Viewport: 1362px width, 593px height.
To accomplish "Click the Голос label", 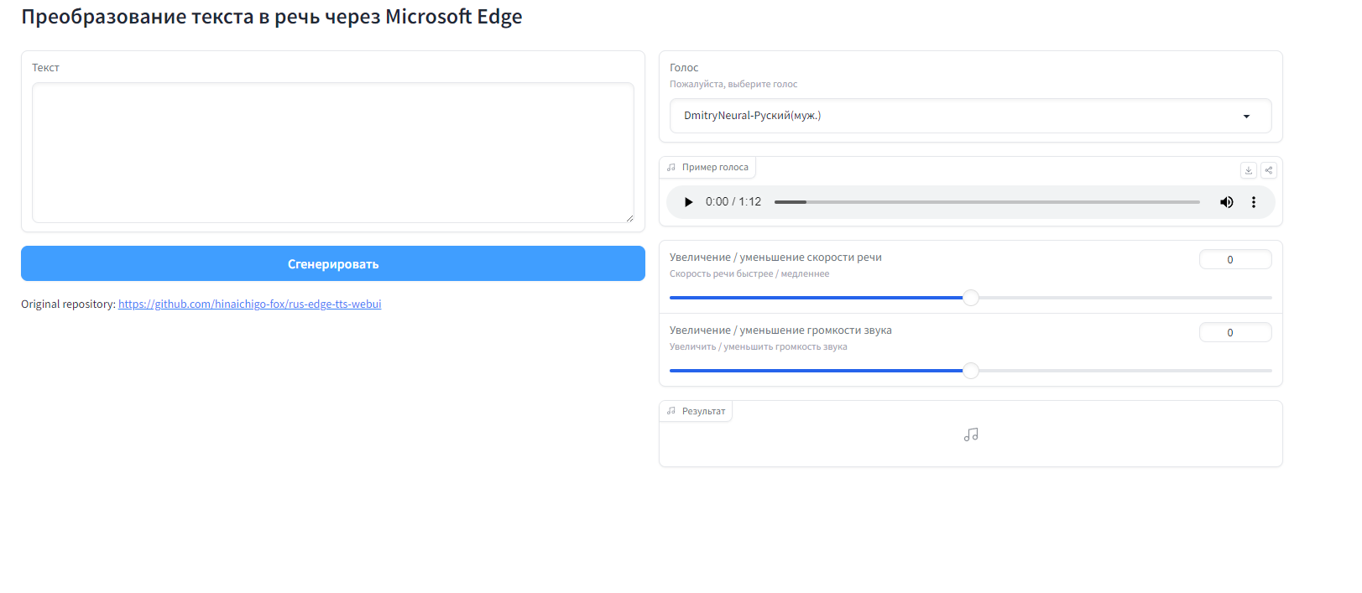I will [684, 68].
